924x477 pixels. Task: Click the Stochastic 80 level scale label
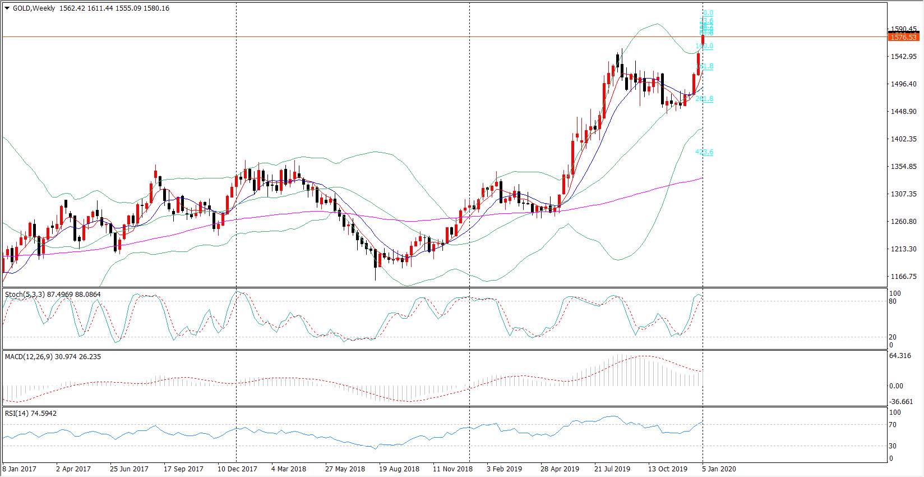894,301
